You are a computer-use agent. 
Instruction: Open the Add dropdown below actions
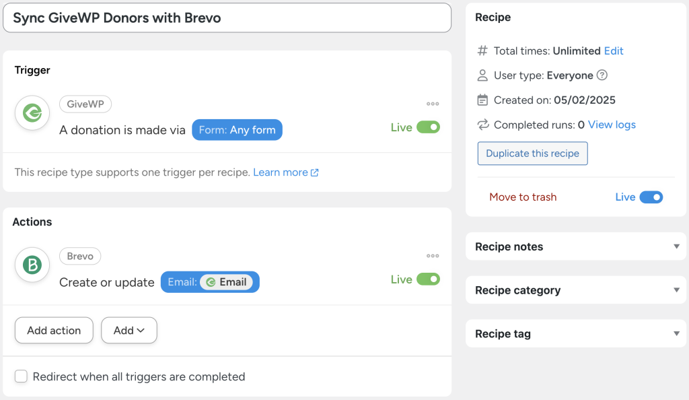129,330
